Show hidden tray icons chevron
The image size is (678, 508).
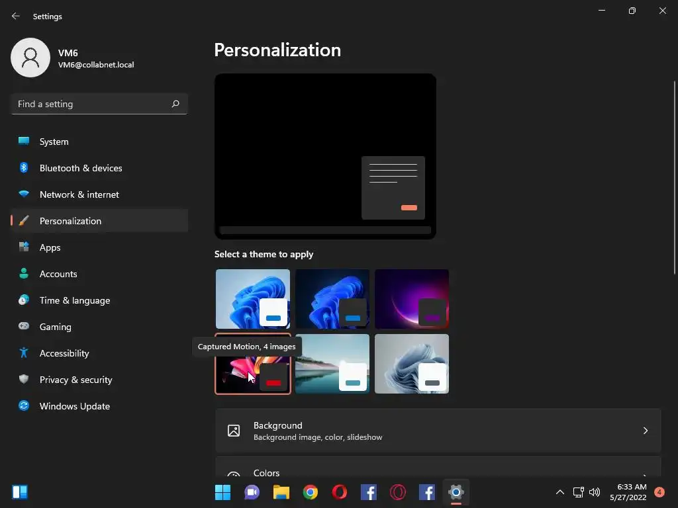pos(560,492)
